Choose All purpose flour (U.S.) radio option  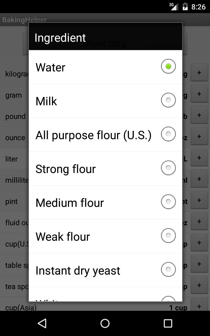(168, 134)
